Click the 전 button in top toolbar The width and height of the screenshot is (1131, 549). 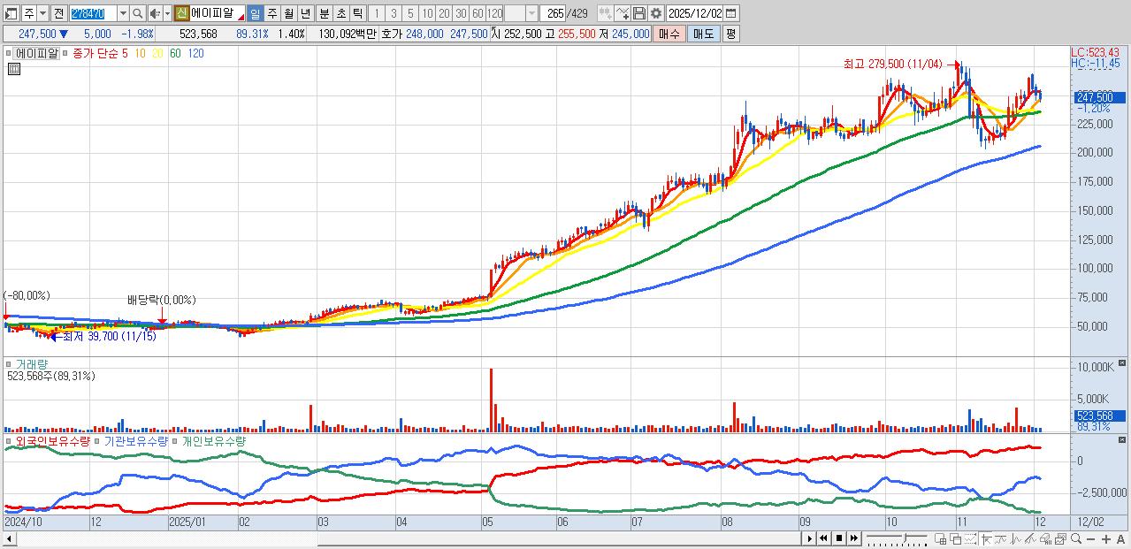[x=58, y=13]
